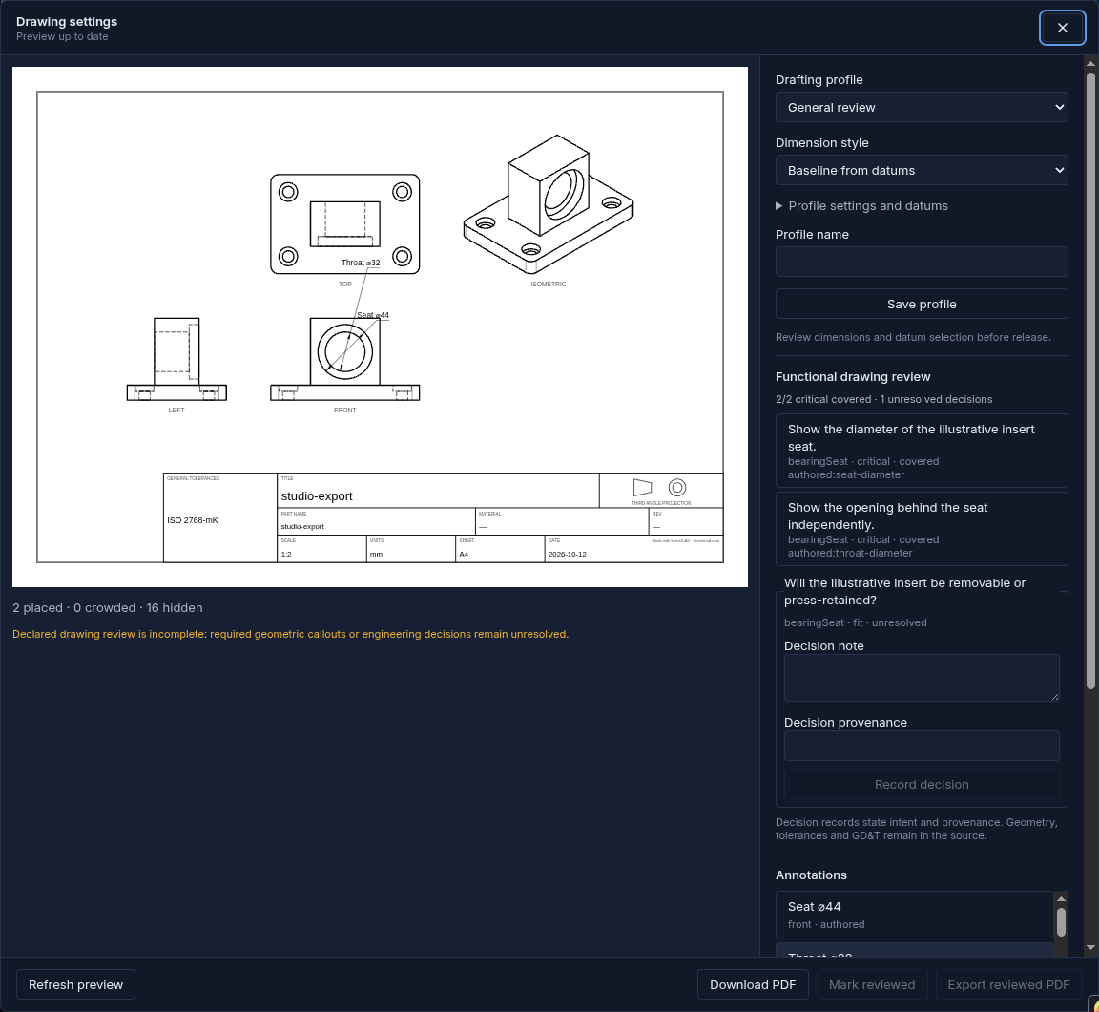This screenshot has height=1012, width=1099.
Task: Open the Dimension style dropdown
Action: pyautogui.click(x=921, y=171)
